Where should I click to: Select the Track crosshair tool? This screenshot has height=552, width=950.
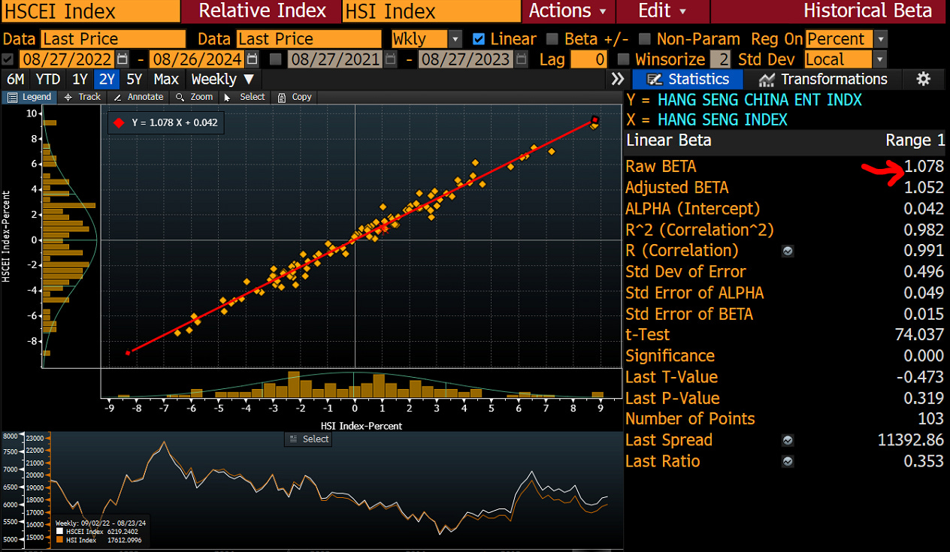pos(82,97)
